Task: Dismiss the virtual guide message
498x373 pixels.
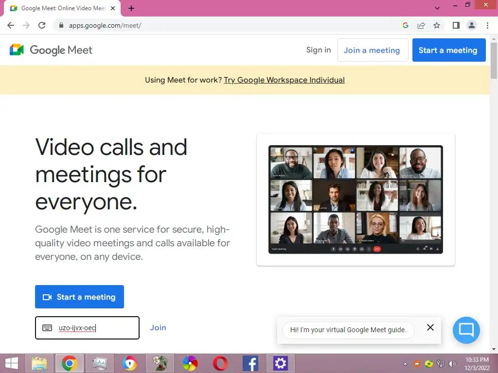Action: click(x=430, y=327)
